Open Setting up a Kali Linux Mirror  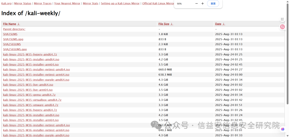tap(120, 3)
